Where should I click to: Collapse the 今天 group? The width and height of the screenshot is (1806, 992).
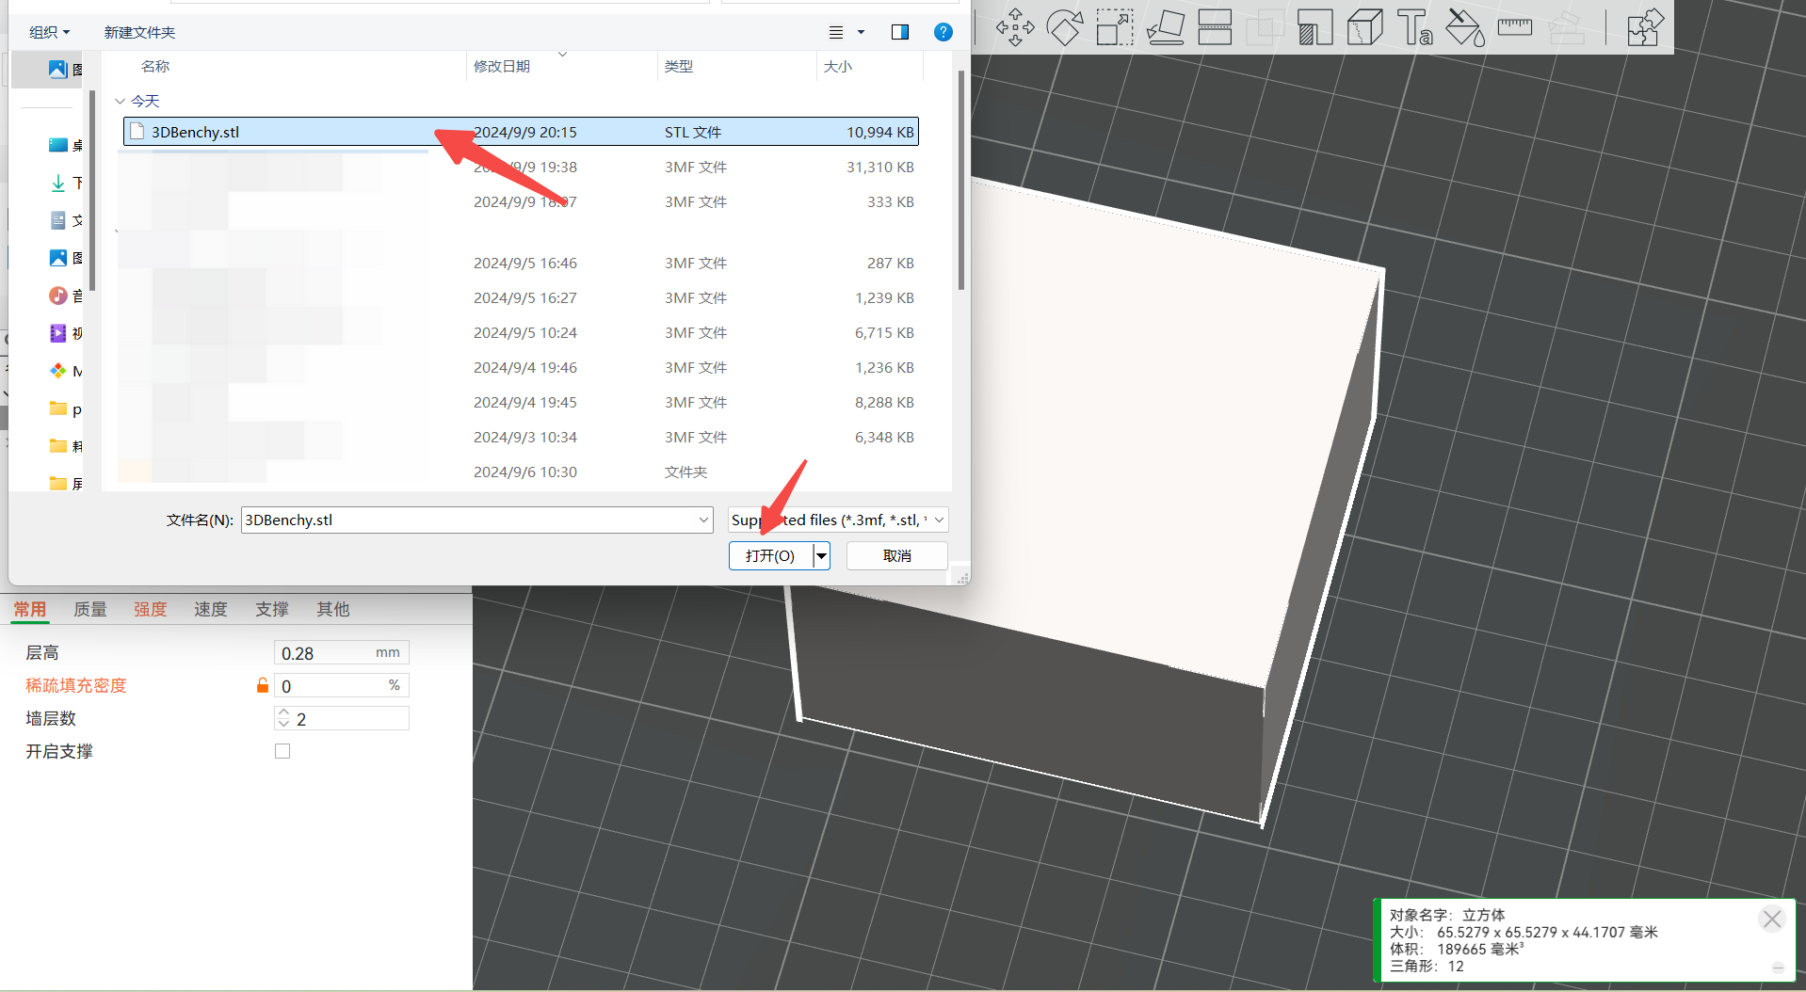point(120,101)
